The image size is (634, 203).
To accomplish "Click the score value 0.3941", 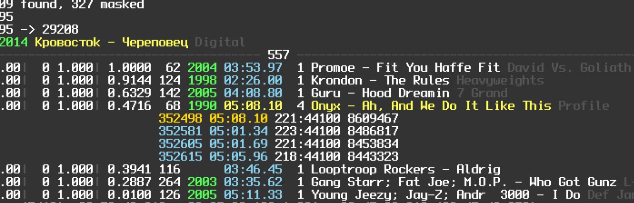I will (x=129, y=169).
